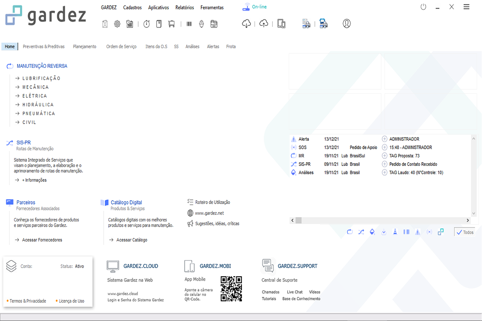Click the Gardez logo filter icon

pyautogui.click(x=441, y=232)
